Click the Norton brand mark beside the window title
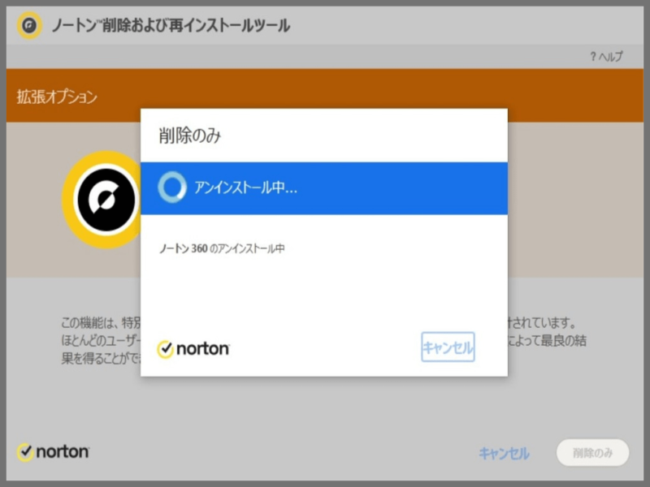Image resolution: width=650 pixels, height=487 pixels. pos(31,25)
